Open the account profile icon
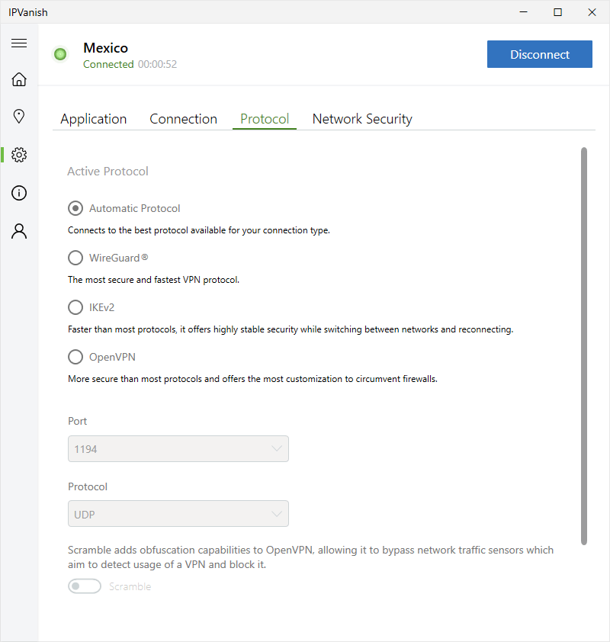The height and width of the screenshot is (642, 610). [19, 231]
